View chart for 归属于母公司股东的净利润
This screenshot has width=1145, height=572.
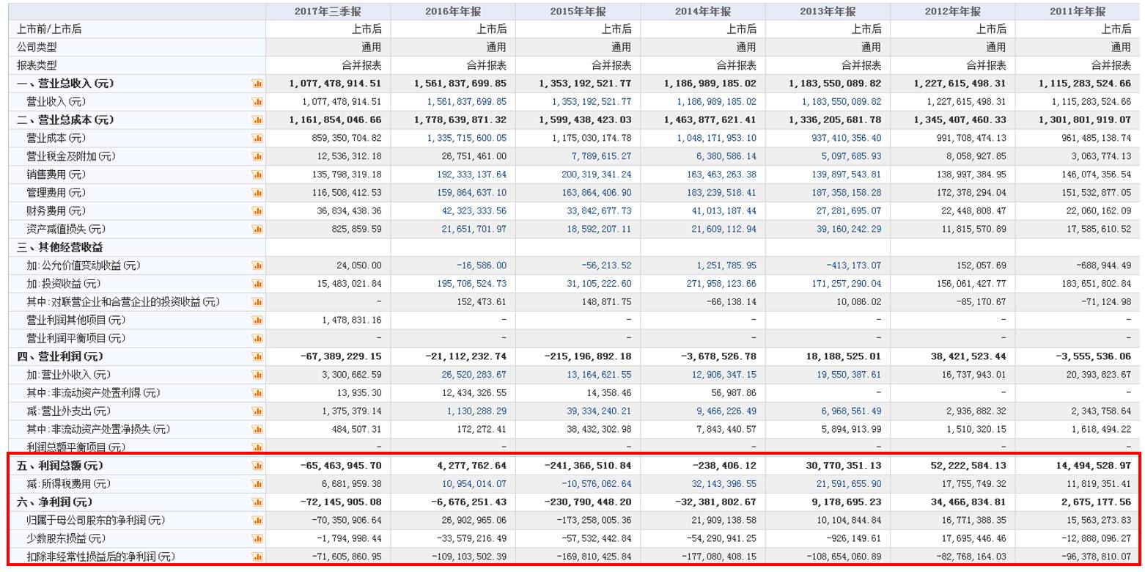click(x=257, y=520)
